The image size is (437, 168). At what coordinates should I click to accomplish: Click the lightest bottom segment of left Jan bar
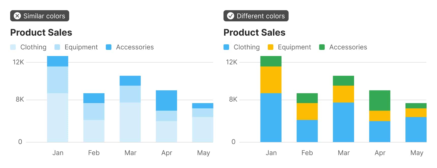(x=57, y=118)
